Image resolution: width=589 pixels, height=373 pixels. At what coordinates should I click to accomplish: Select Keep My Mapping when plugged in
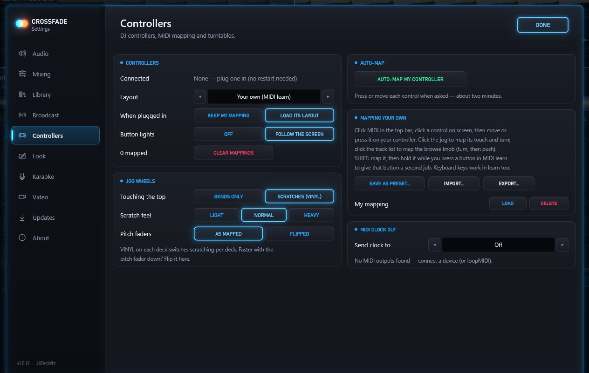point(228,115)
